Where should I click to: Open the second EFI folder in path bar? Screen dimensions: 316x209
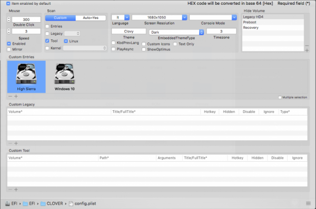point(29,204)
